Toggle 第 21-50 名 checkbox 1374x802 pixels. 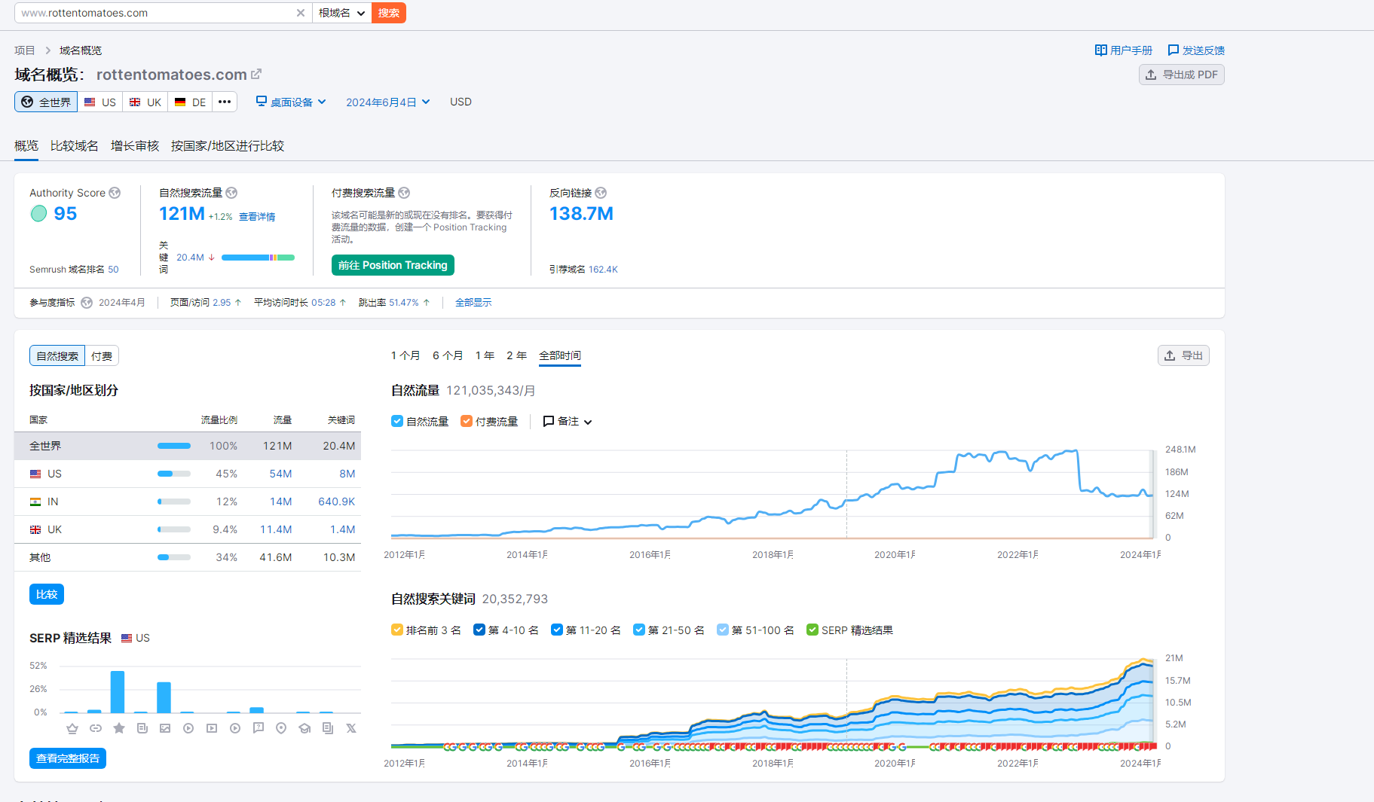tap(639, 630)
